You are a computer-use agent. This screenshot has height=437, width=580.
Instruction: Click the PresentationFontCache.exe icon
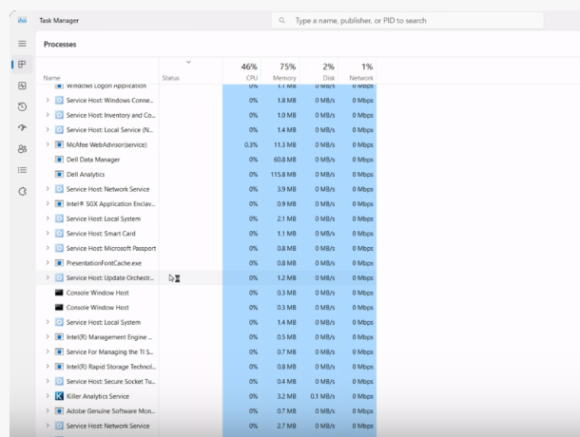click(x=59, y=263)
